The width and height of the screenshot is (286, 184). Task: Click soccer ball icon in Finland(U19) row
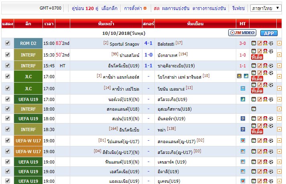click(x=271, y=162)
